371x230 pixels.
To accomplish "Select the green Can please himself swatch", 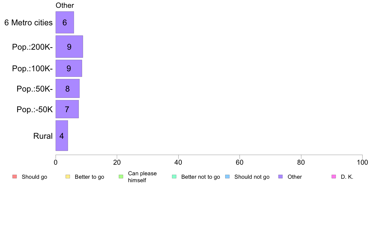I will [121, 177].
